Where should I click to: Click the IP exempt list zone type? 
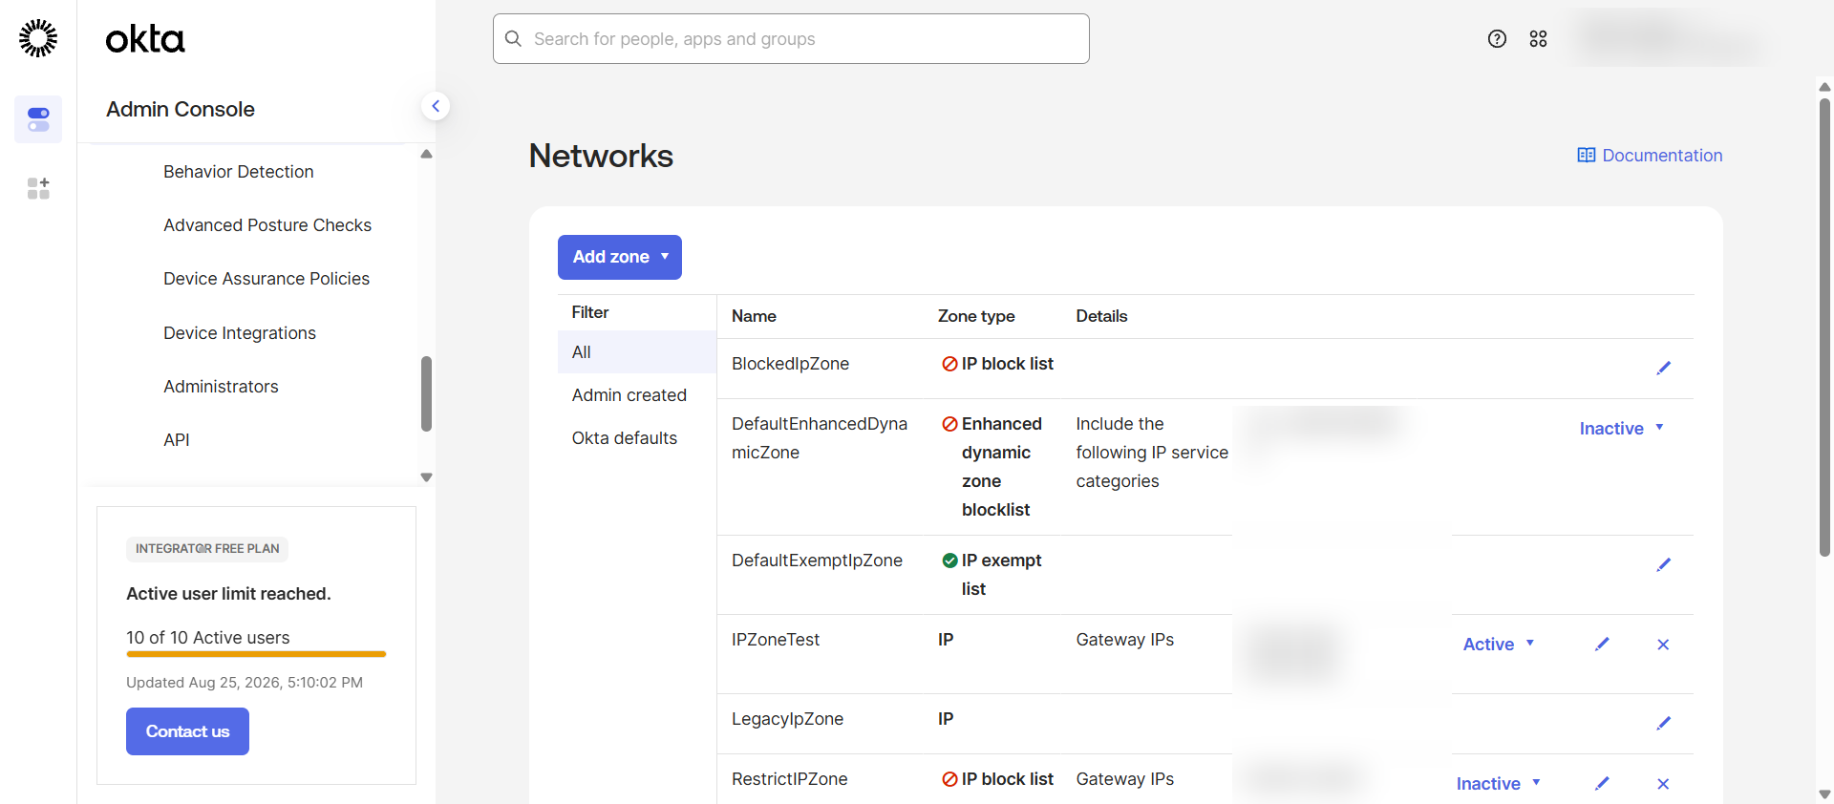pos(992,575)
